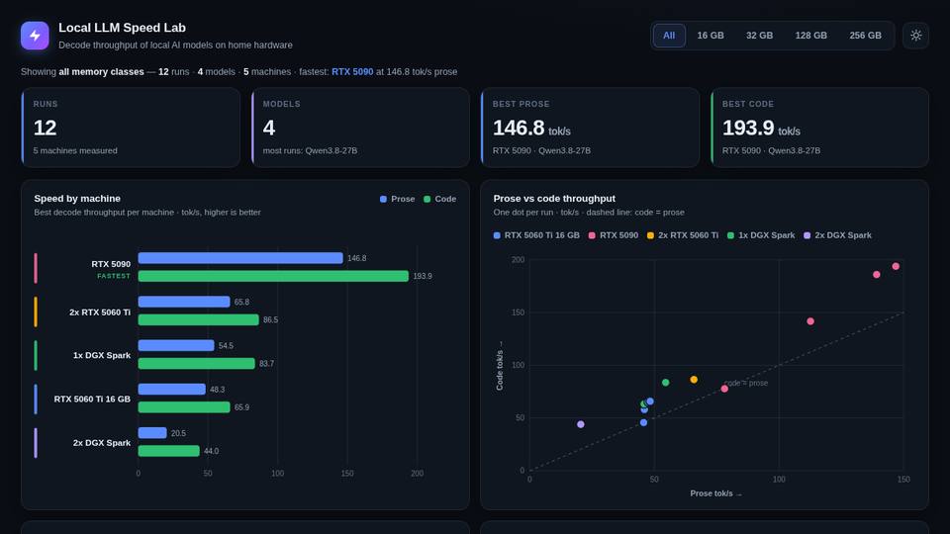This screenshot has width=950, height=534.
Task: Click Prose vs code throughput heading
Action: [x=554, y=199]
